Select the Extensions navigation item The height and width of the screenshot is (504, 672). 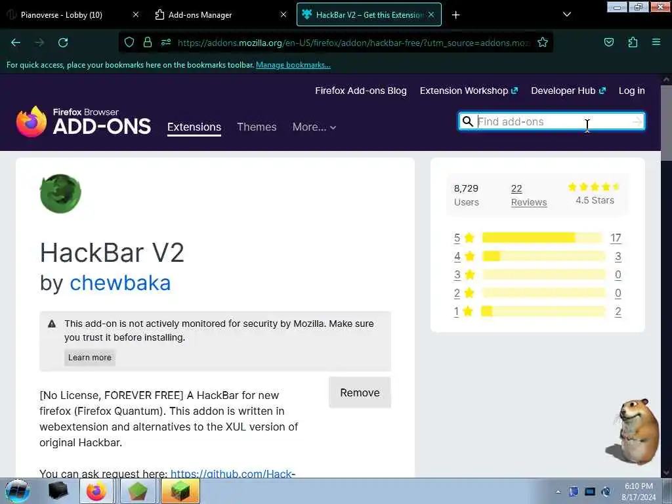[x=194, y=127]
